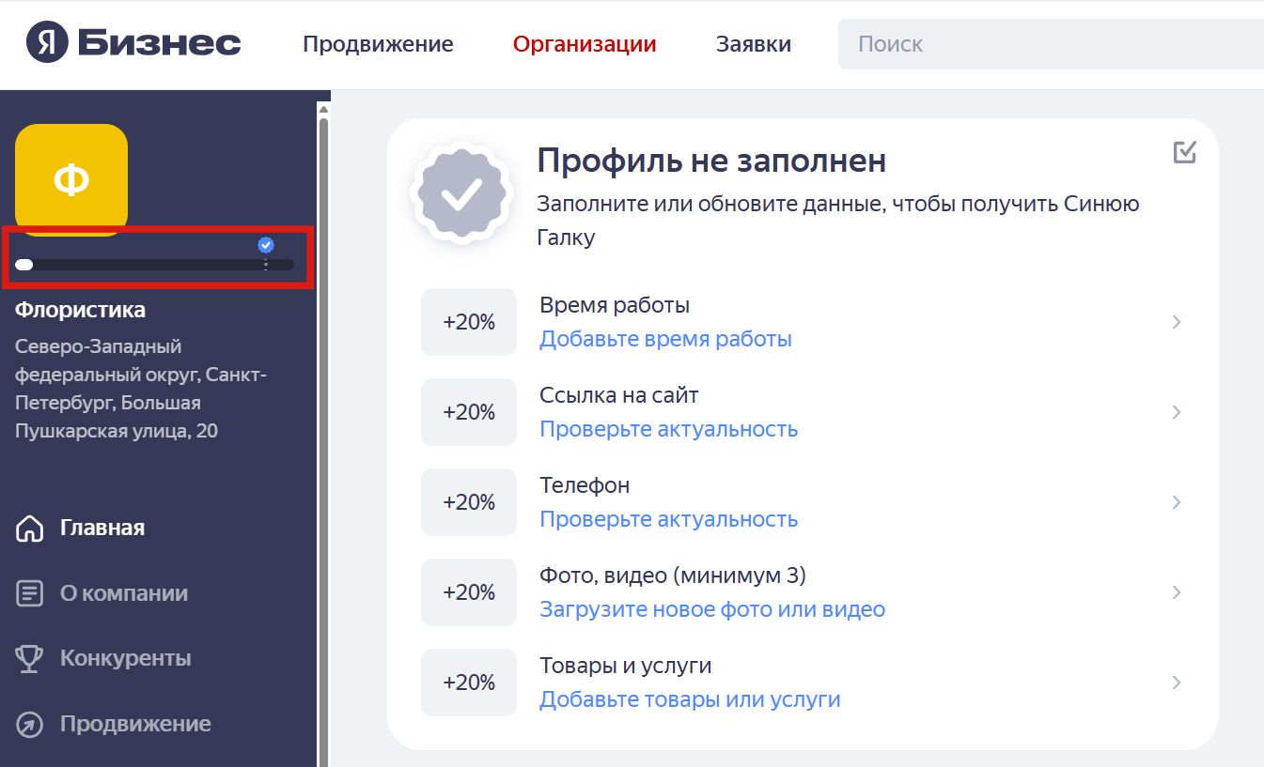
Task: Click the Флористика organization name
Action: [x=80, y=310]
